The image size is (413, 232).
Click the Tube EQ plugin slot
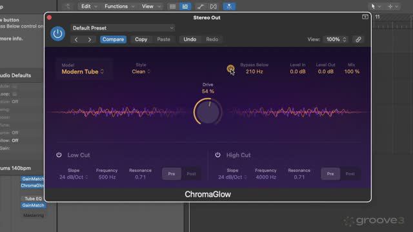point(33,198)
